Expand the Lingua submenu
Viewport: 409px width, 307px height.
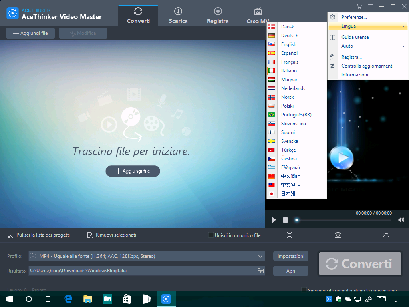coord(368,26)
